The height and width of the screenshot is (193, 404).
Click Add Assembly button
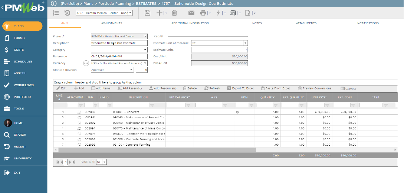pos(129,88)
